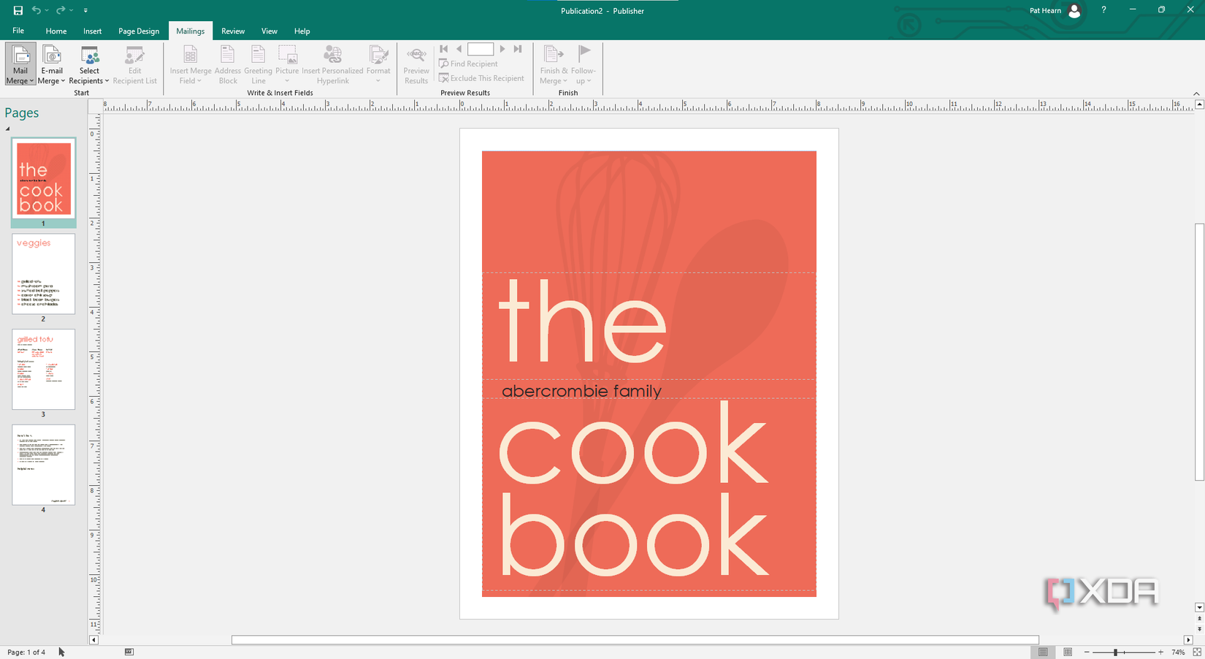Open the E-mail Merge dropdown
1205x659 pixels.
[x=52, y=65]
